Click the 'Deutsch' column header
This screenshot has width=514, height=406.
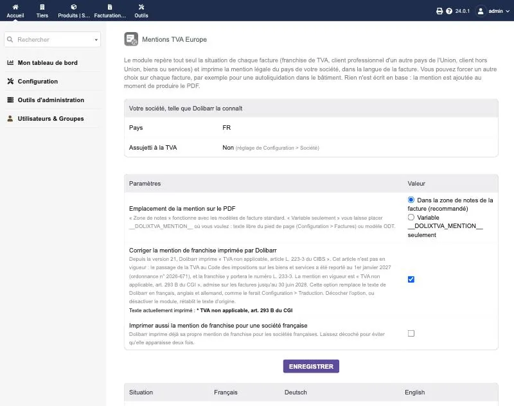click(296, 393)
